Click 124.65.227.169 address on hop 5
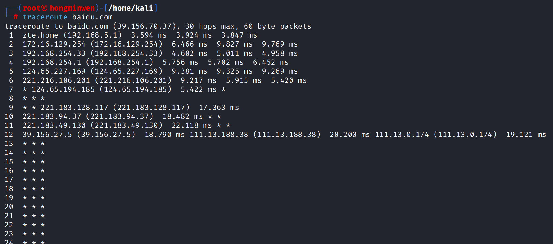Viewport: 553px width, 244px height. tap(54, 71)
